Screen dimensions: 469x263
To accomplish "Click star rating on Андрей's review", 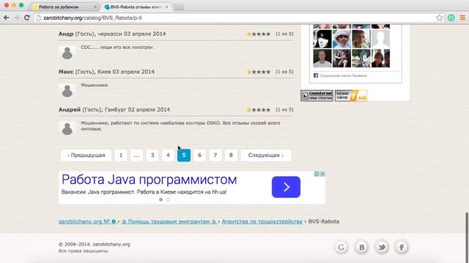I will 259,110.
